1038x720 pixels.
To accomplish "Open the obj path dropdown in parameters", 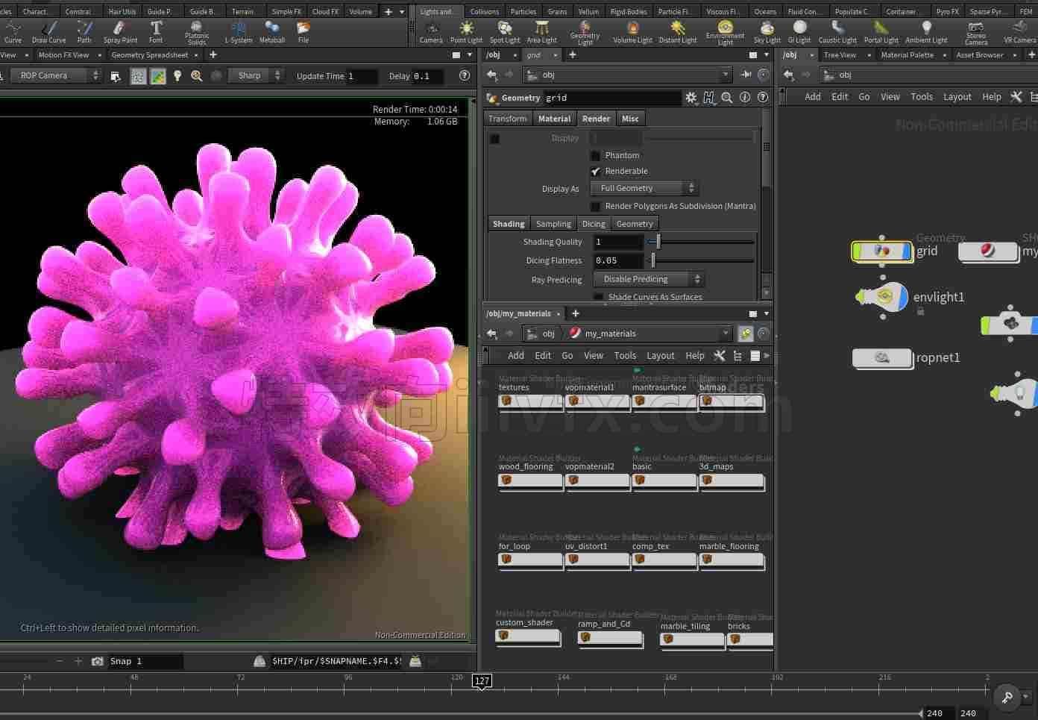I will pos(726,75).
